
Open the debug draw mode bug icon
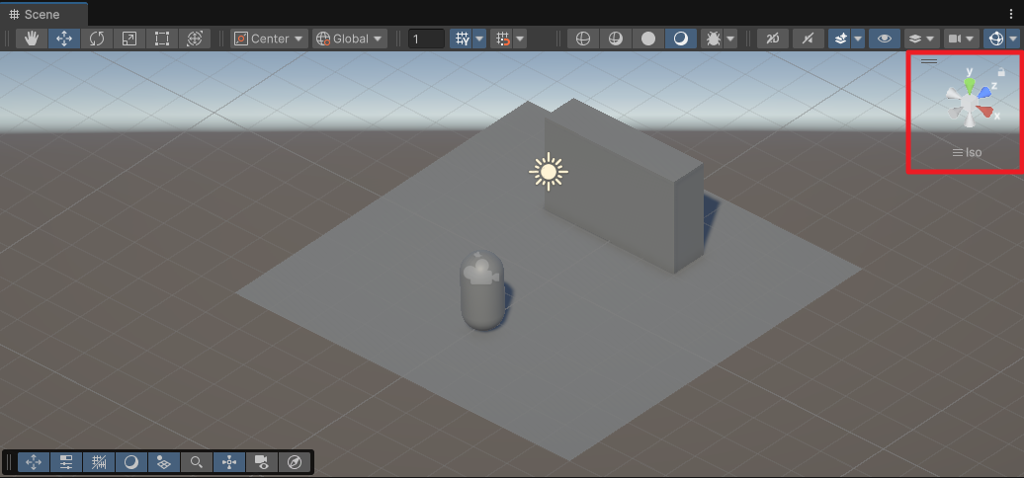click(714, 39)
